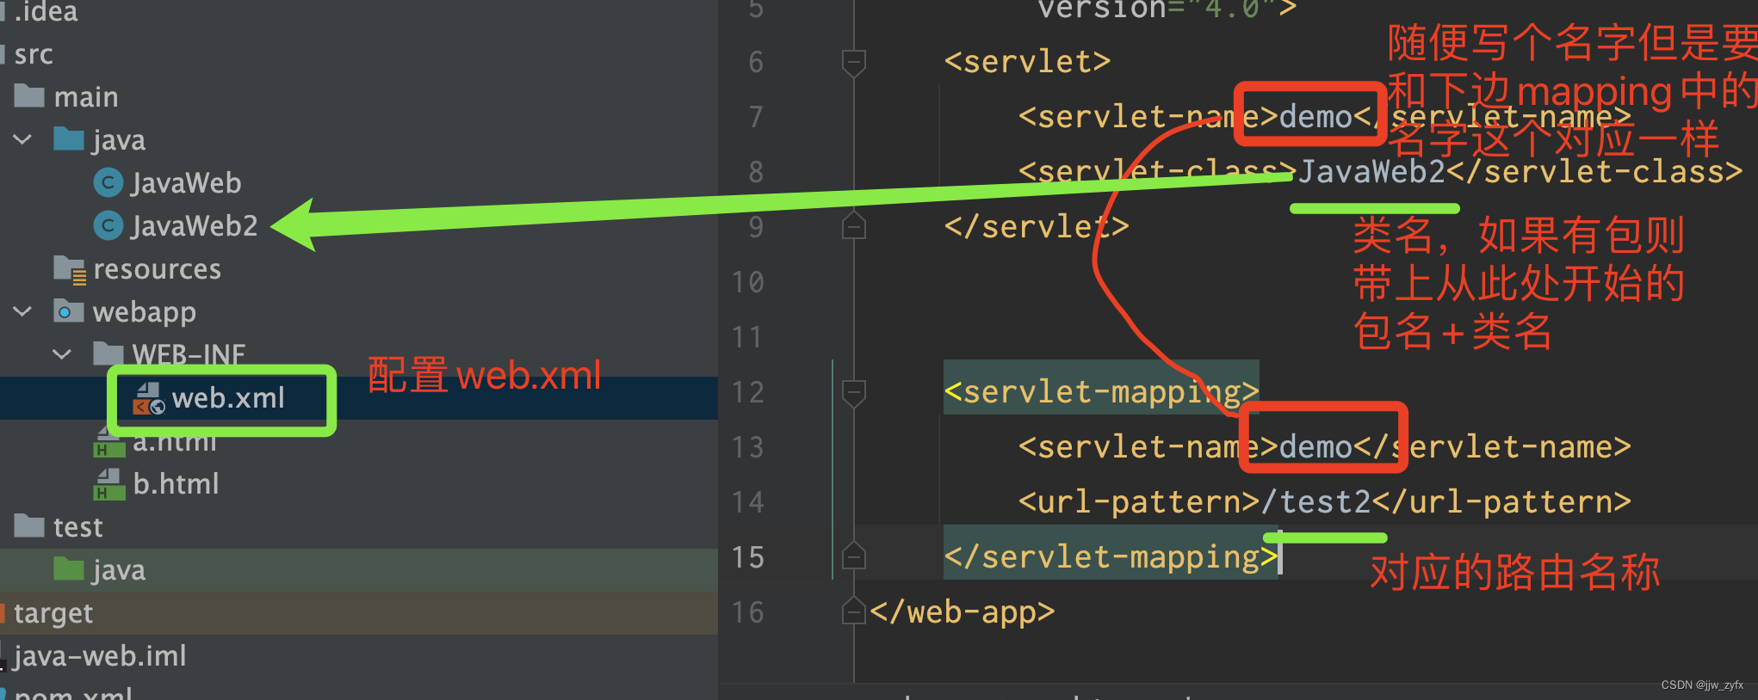This screenshot has height=700, width=1758.
Task: Fold the web-app closing tag at line 16
Action: (x=853, y=611)
